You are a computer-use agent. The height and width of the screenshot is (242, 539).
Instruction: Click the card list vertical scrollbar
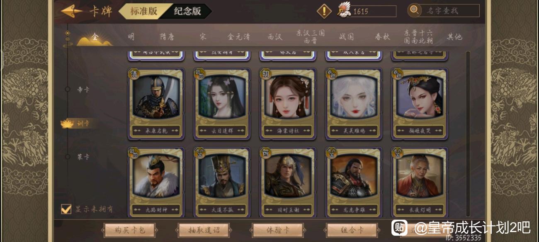tap(468, 134)
